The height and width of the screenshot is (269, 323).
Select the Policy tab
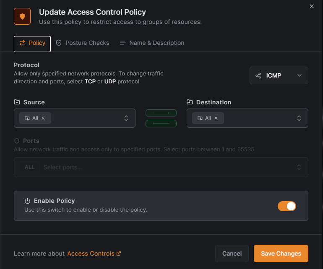(x=32, y=43)
